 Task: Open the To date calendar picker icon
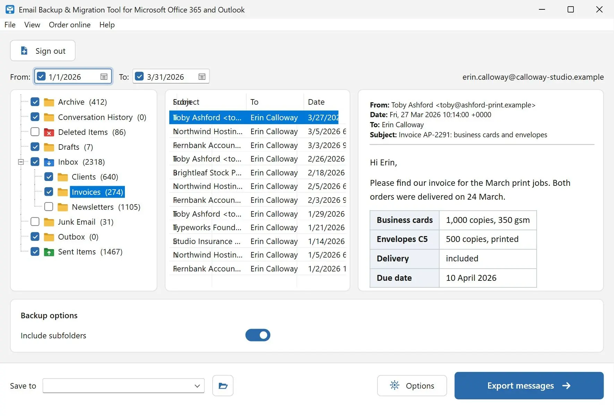coord(202,77)
